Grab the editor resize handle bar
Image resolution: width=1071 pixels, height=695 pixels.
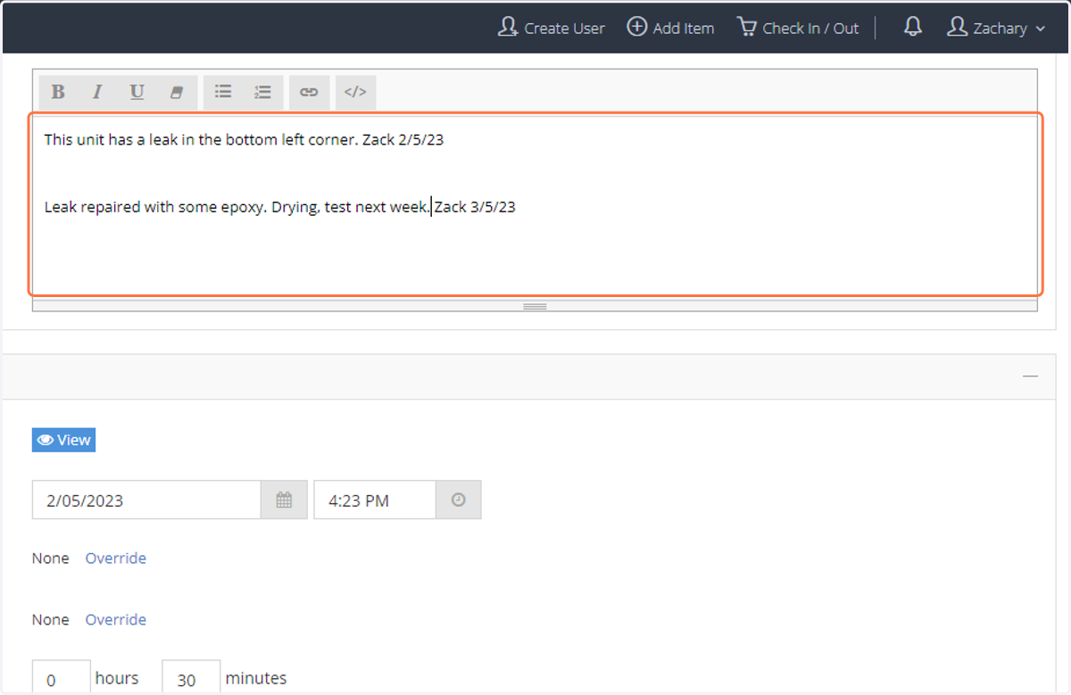(x=535, y=306)
